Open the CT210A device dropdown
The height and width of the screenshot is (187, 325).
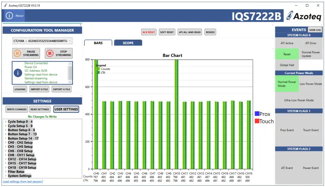[x=43, y=41]
